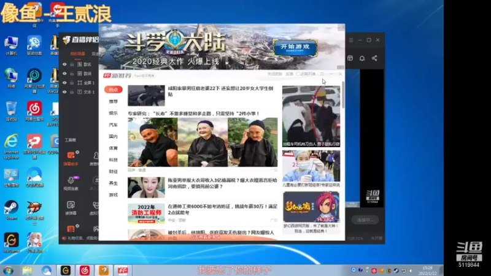Open the 视频连麦 tool in 直播伴侣
This screenshot has width=491, height=276.
(71, 183)
